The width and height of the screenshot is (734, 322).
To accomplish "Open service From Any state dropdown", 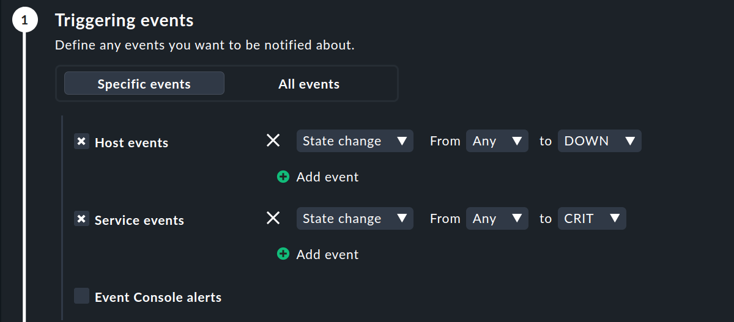I will pyautogui.click(x=497, y=219).
